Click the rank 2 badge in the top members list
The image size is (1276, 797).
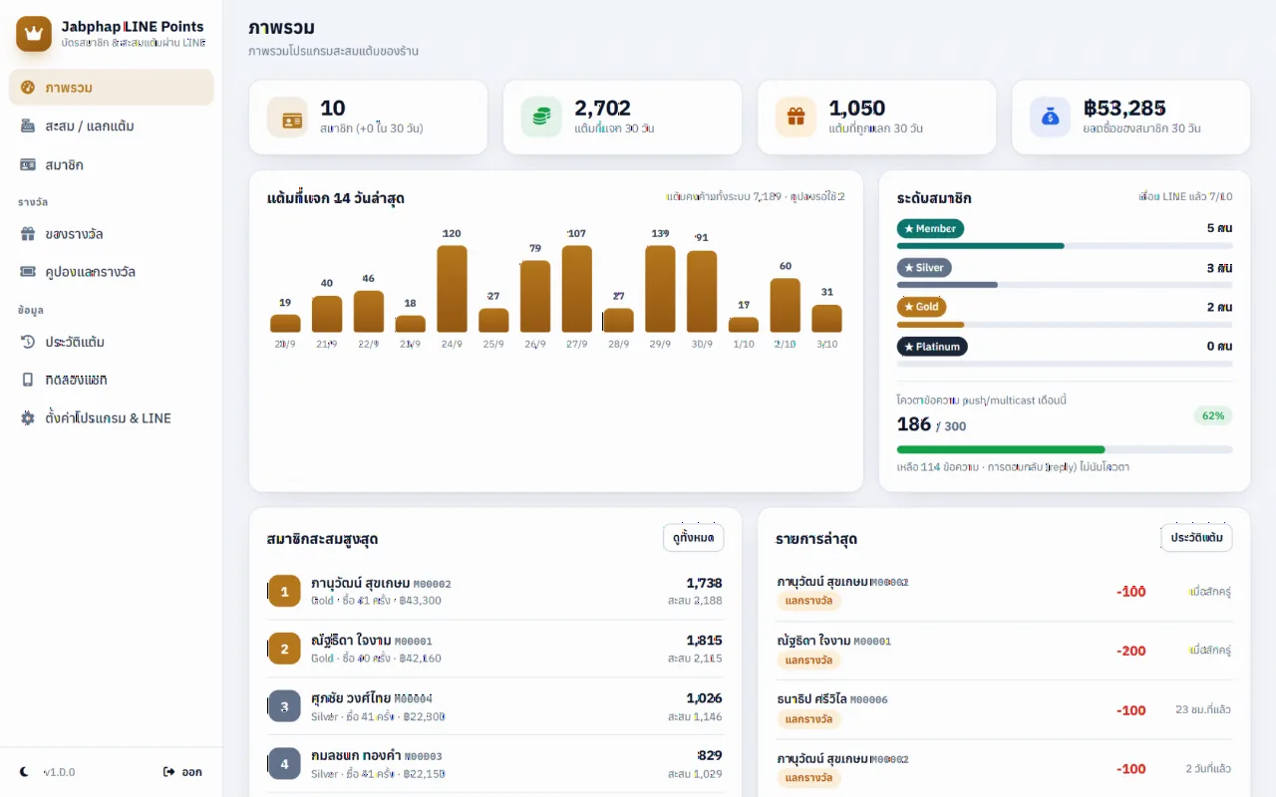pos(284,649)
